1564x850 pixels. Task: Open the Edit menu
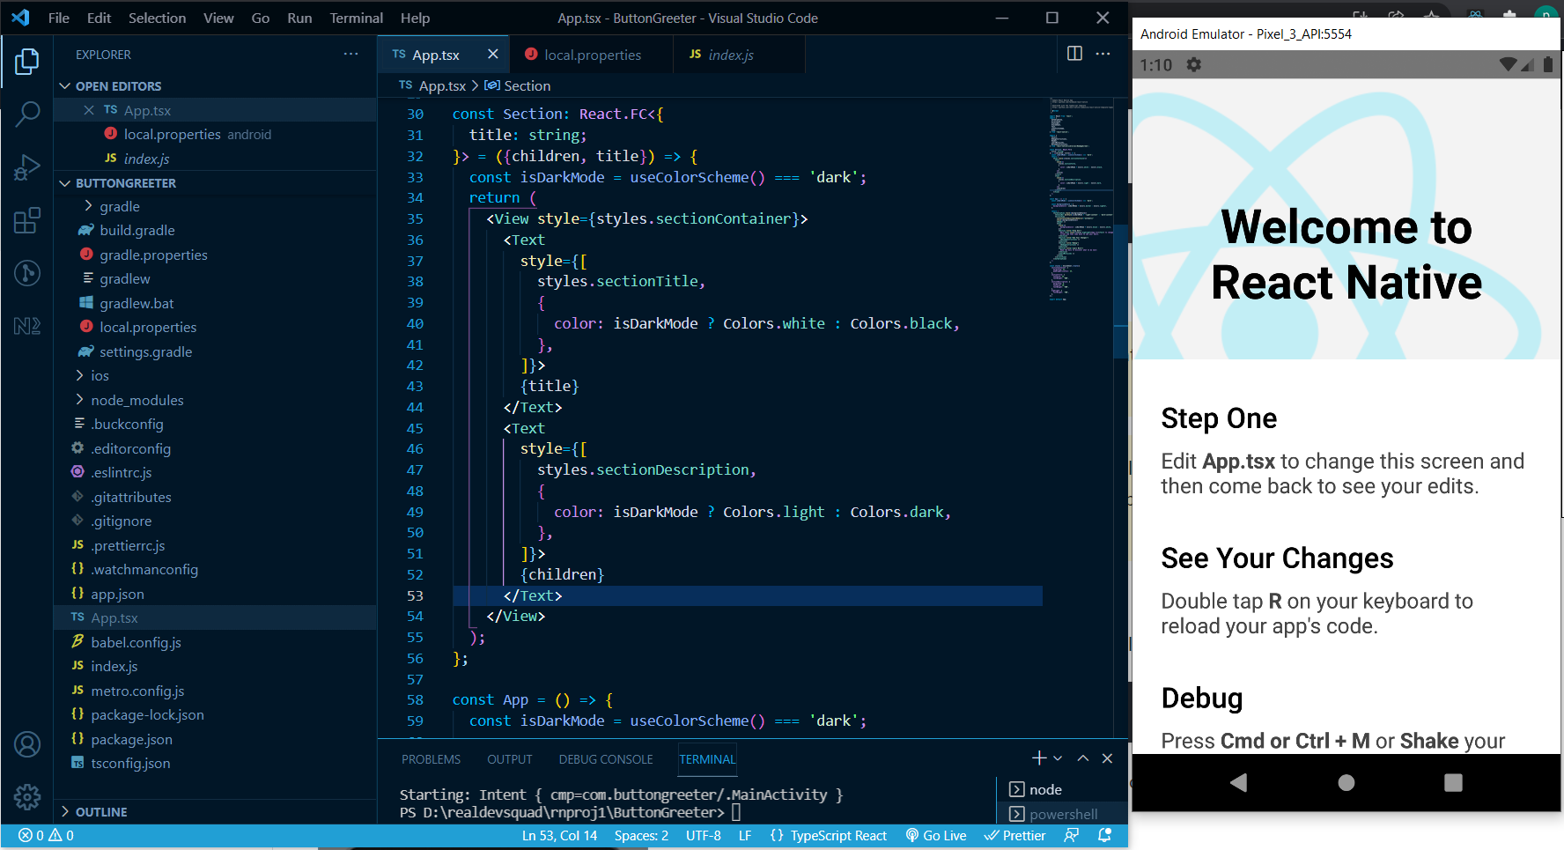pyautogui.click(x=99, y=18)
